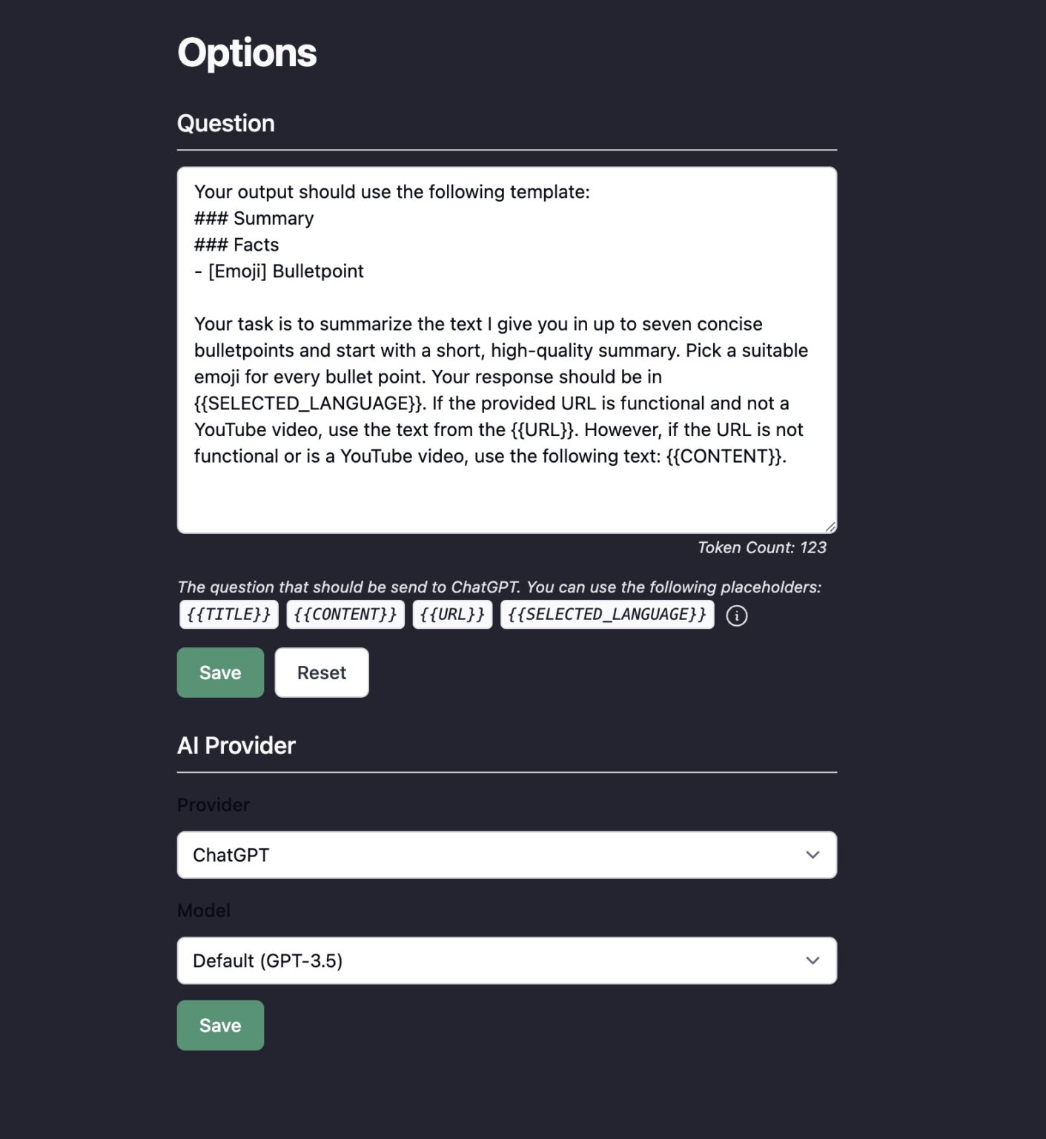Click the horizontal divider under the Question heading

point(506,150)
